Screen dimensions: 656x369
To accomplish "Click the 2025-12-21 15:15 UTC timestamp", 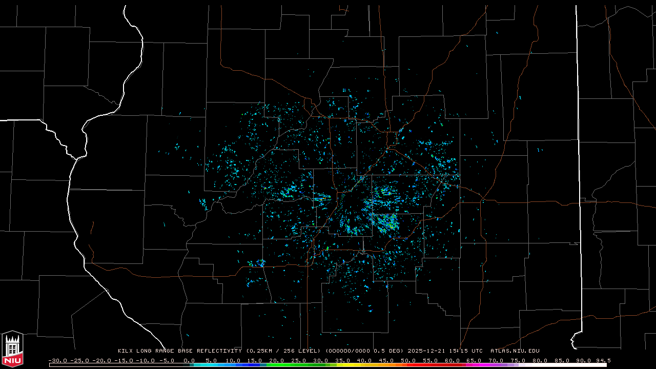I will click(x=445, y=351).
